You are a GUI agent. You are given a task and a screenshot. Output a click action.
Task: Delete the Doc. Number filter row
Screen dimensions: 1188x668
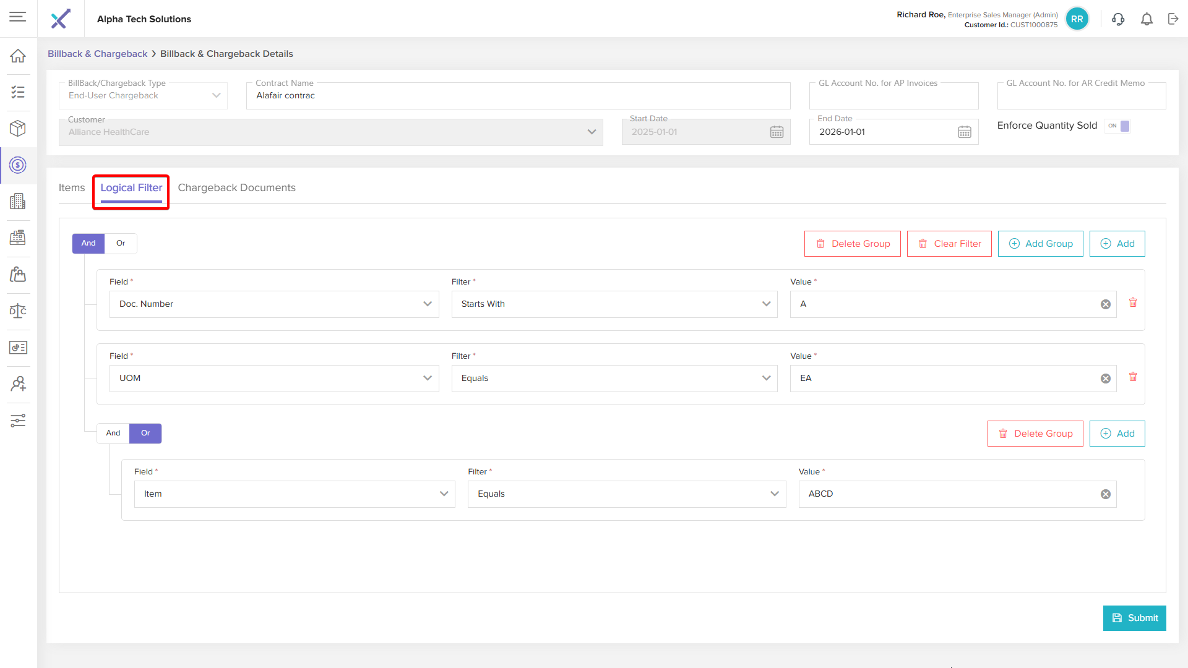click(1133, 302)
